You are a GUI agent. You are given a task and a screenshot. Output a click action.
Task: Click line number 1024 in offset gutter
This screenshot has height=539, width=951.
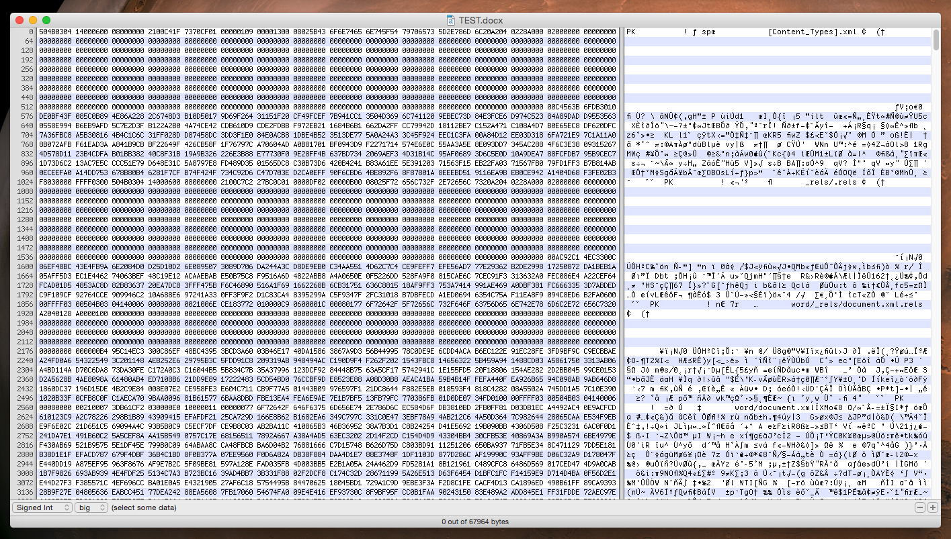click(x=26, y=181)
